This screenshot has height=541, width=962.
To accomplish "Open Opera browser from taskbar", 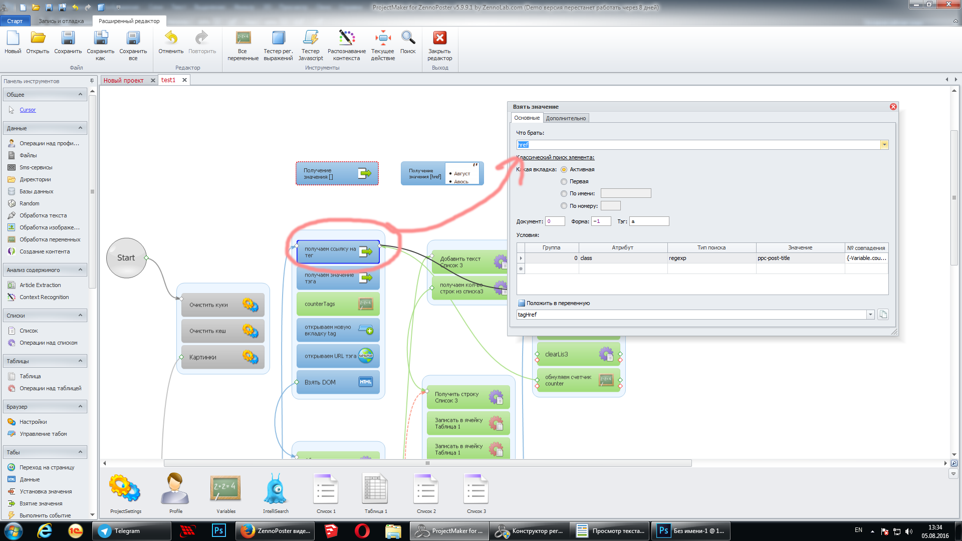I will click(362, 531).
